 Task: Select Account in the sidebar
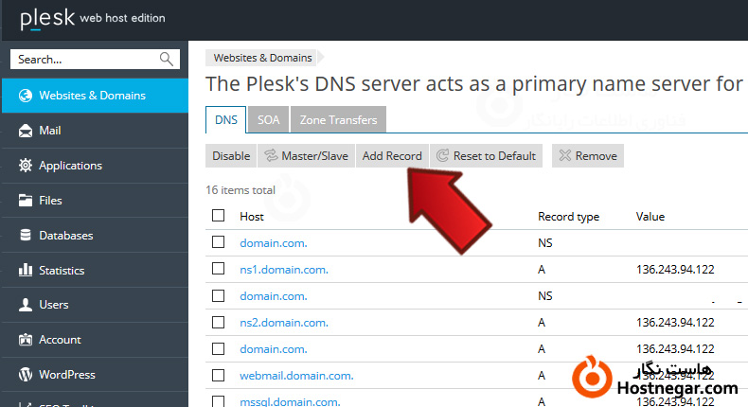[60, 340]
